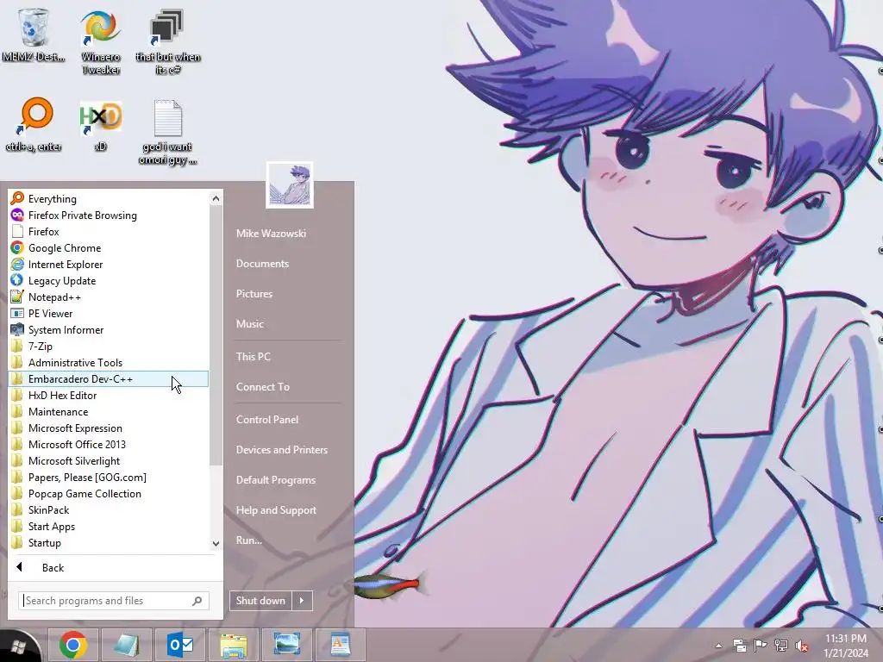Expand the Startup folder
The width and height of the screenshot is (883, 662).
(108, 542)
